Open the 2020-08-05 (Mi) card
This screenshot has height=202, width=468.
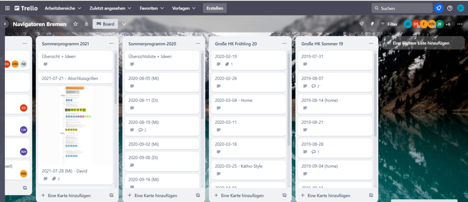[162, 82]
